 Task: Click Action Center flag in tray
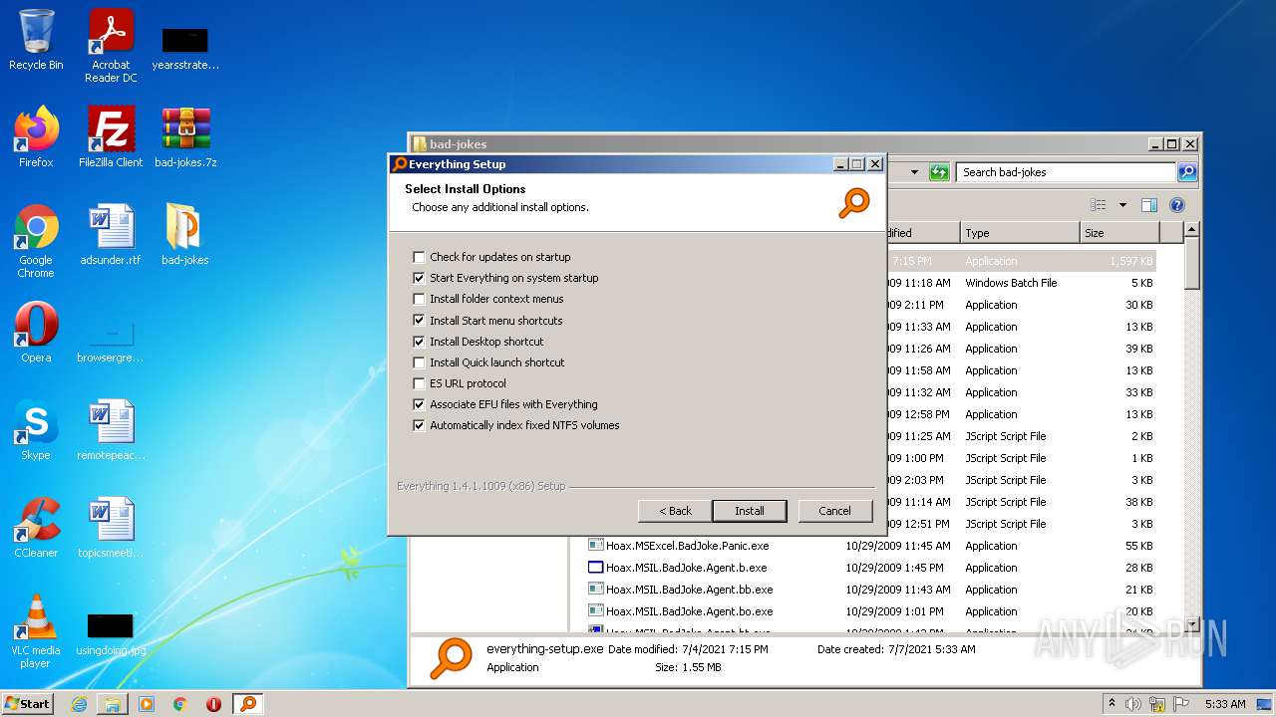(x=1179, y=704)
